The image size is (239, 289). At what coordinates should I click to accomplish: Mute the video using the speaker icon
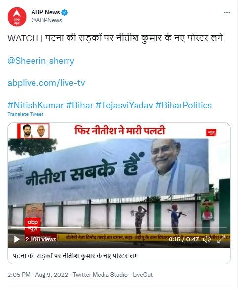point(207,239)
